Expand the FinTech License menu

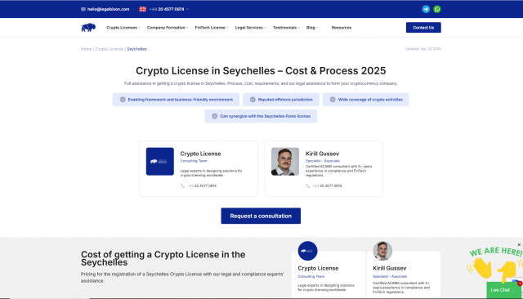(212, 28)
